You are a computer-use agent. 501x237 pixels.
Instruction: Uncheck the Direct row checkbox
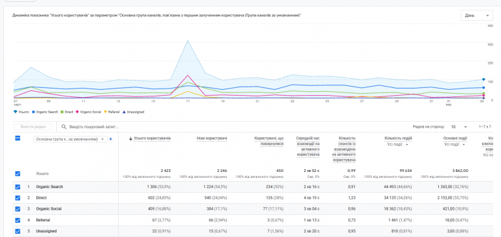(18, 198)
